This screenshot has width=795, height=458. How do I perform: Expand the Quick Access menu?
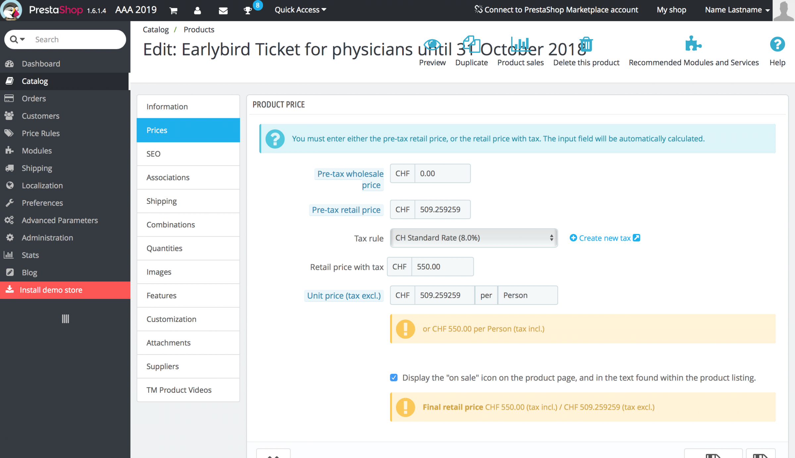coord(300,10)
